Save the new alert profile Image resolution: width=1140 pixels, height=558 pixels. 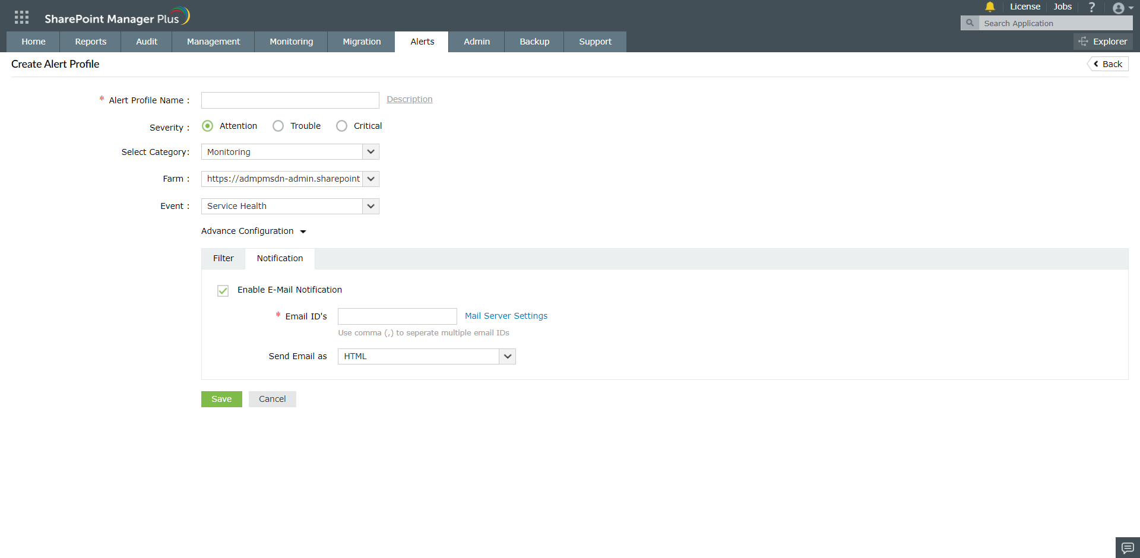pyautogui.click(x=221, y=399)
